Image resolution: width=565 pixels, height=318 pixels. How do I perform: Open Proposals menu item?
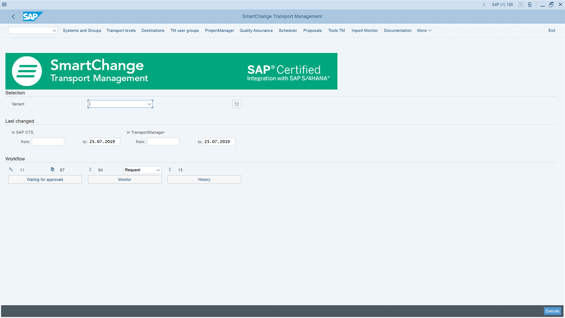point(313,30)
